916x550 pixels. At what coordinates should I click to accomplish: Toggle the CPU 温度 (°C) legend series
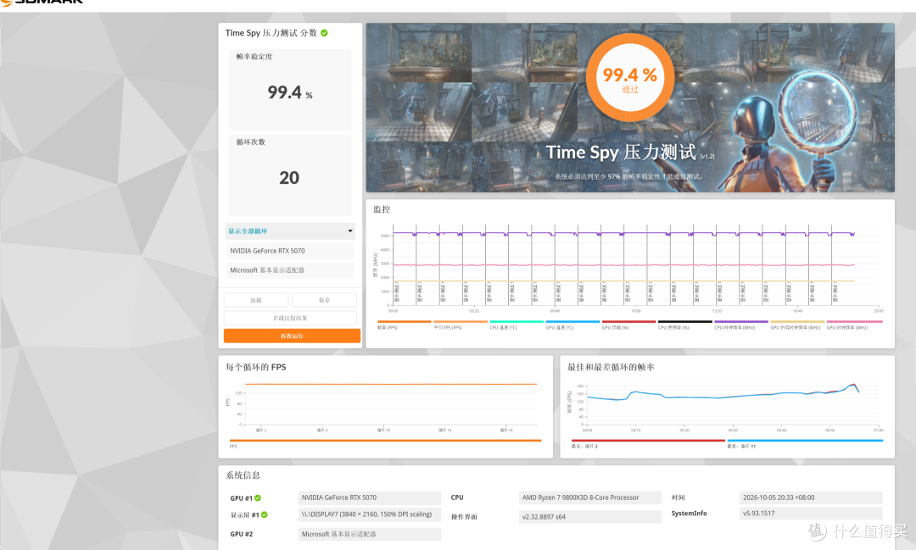[516, 325]
